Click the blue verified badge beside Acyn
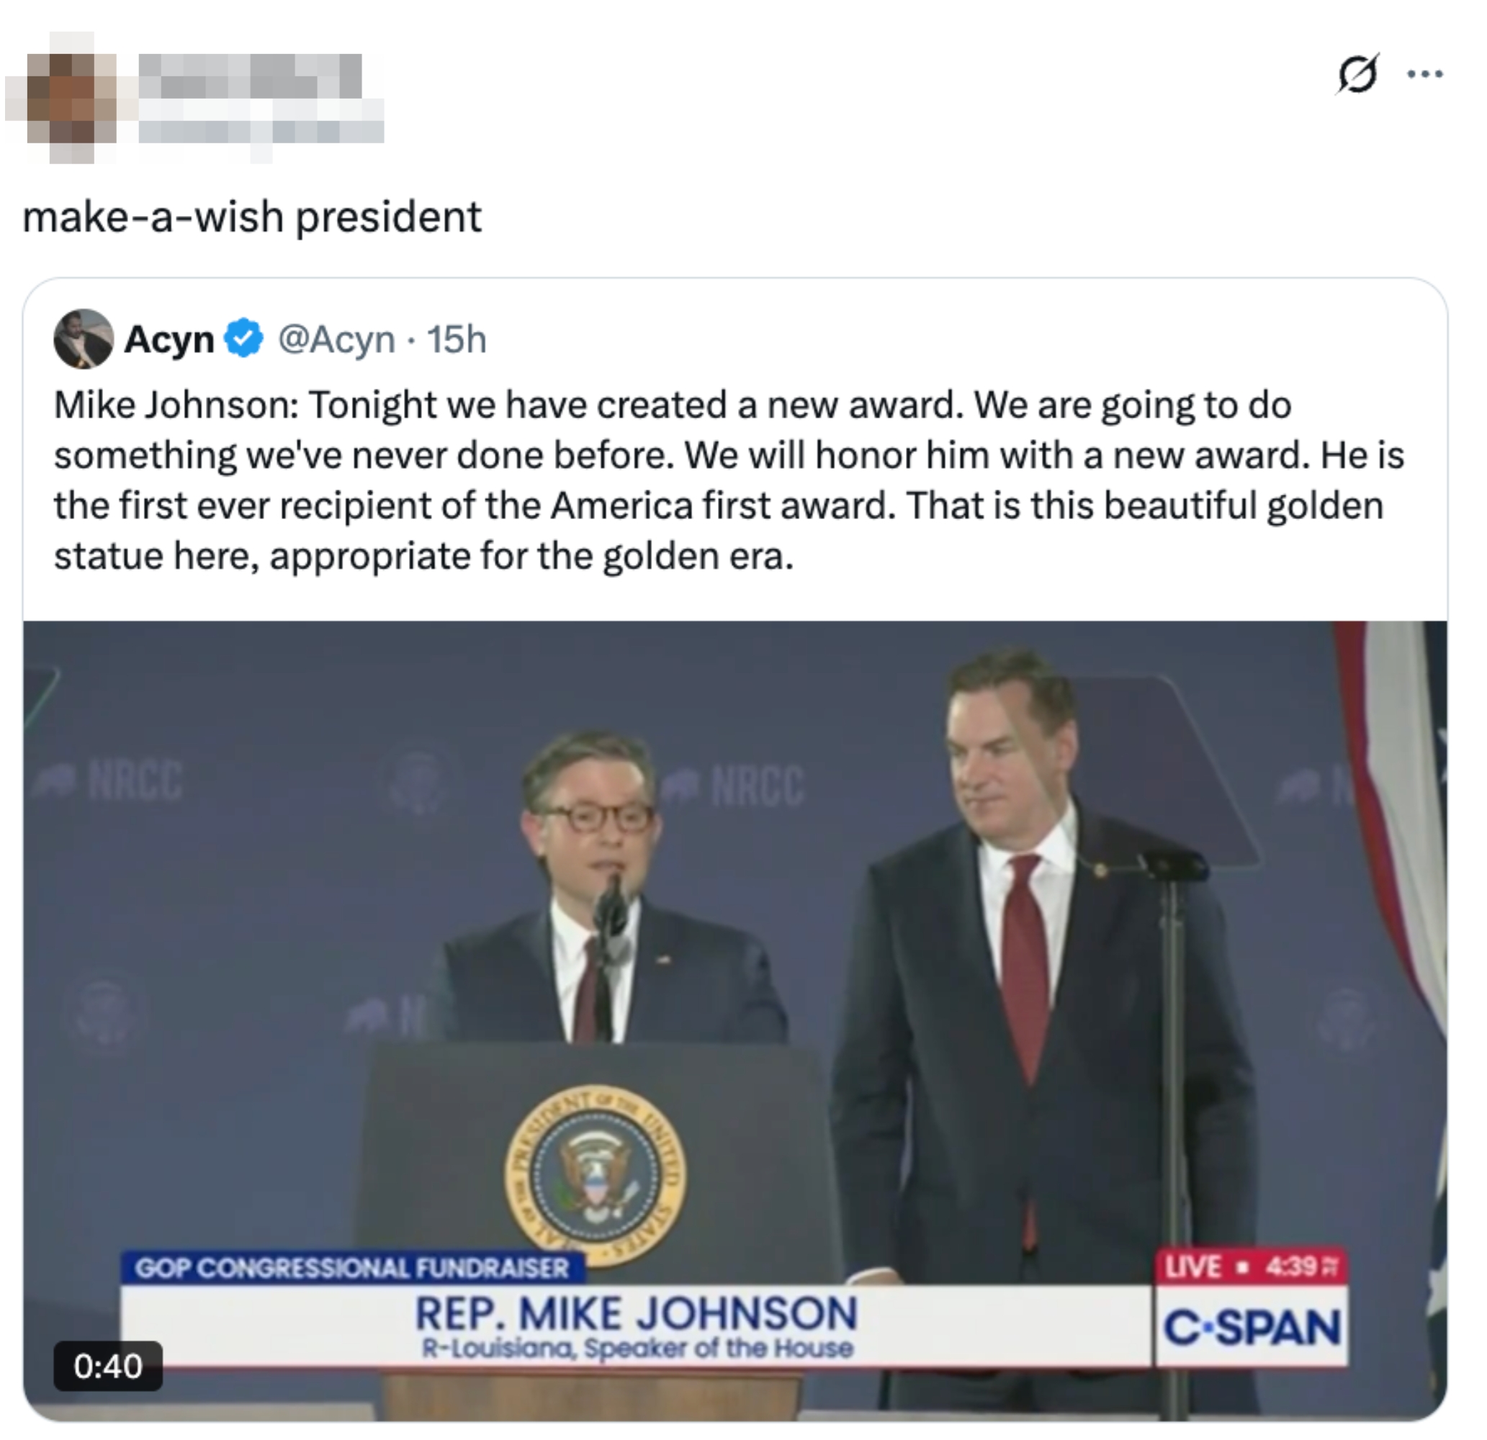The image size is (1487, 1440). pos(244,338)
